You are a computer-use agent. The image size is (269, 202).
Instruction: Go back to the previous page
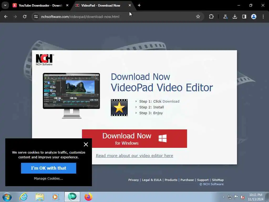6,17
